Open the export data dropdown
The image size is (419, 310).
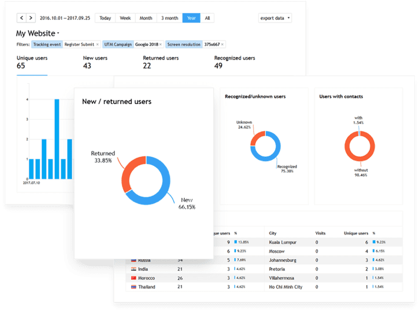tap(275, 18)
